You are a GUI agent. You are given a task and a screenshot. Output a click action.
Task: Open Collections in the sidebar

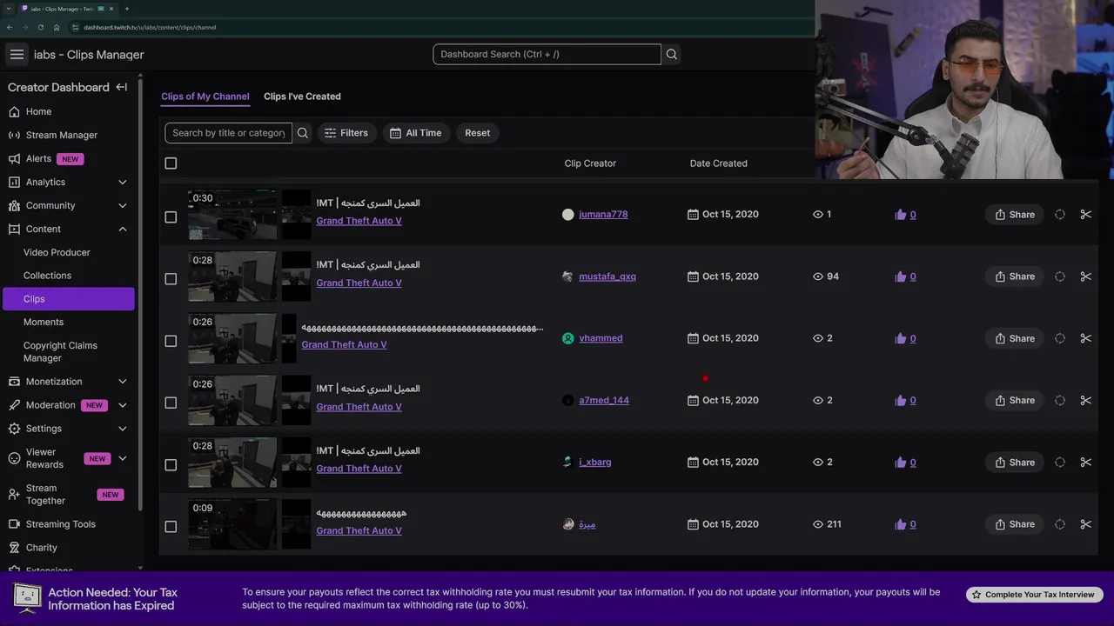click(x=47, y=276)
